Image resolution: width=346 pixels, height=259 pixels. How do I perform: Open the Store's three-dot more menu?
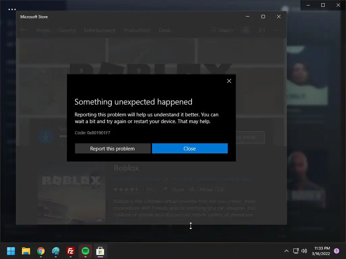[x=278, y=30]
